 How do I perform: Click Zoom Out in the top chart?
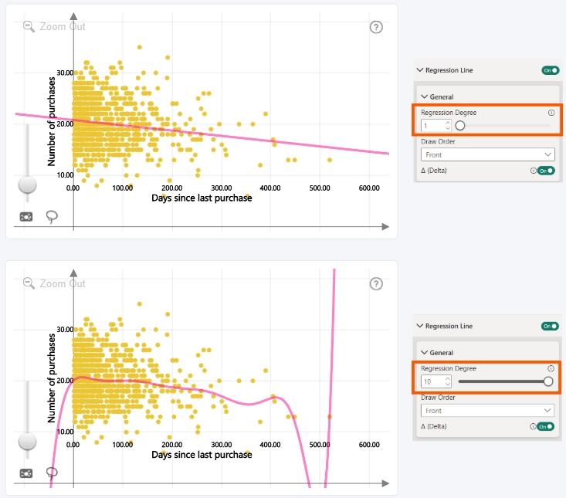[x=62, y=27]
